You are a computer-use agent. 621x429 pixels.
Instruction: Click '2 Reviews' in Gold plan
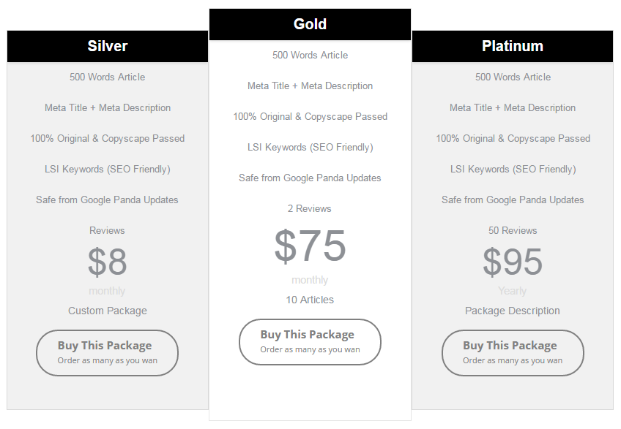[310, 208]
